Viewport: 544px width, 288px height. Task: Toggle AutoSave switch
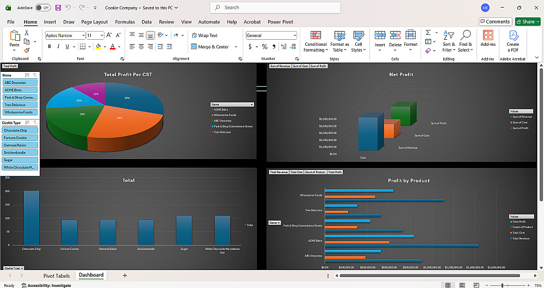coord(43,7)
